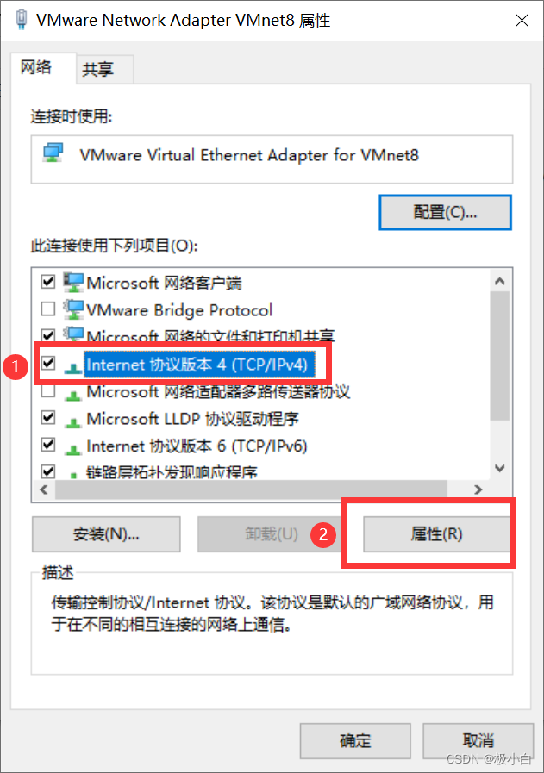Click the horizontal scroll right arrow
The width and height of the screenshot is (544, 773).
click(478, 489)
